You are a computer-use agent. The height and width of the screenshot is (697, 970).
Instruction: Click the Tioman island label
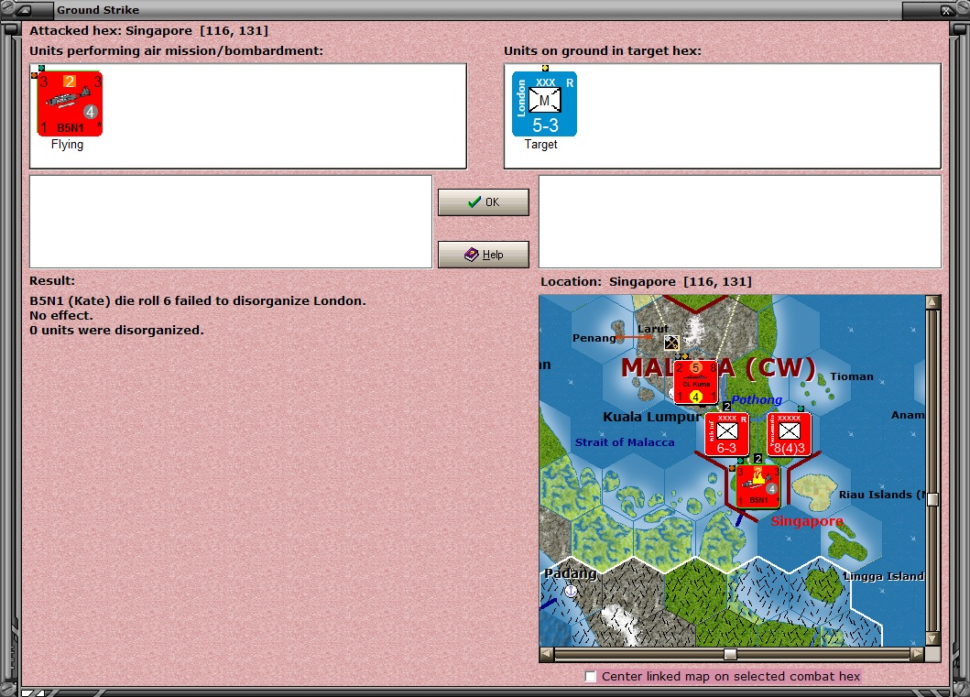tap(852, 376)
